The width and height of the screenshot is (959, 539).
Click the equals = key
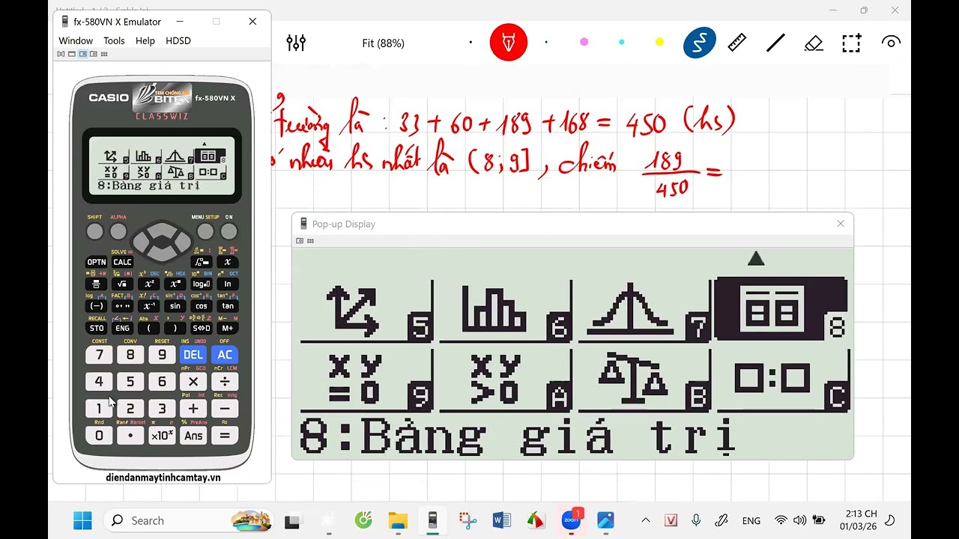tap(225, 436)
